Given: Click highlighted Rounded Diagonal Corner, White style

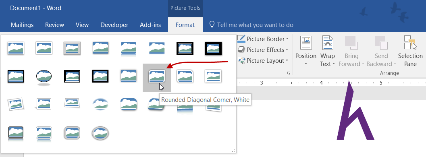Looking at the screenshot, I should coord(157,78).
